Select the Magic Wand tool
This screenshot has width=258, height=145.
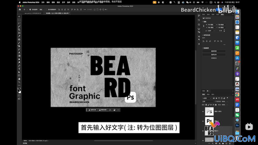19,26
